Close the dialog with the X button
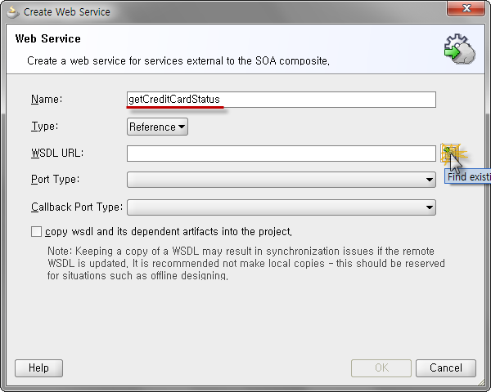Screen dimensions: 491x392 pos(466,8)
